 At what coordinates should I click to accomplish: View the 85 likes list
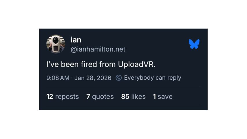133,96
